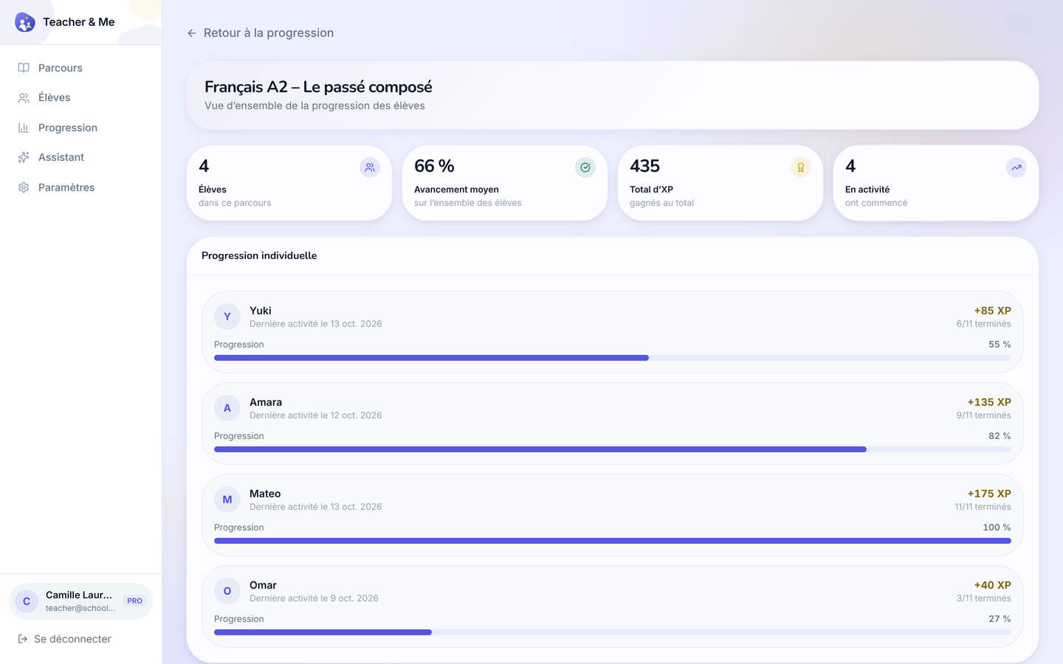The height and width of the screenshot is (664, 1063).
Task: Click the +175 XP value
Action: (989, 494)
